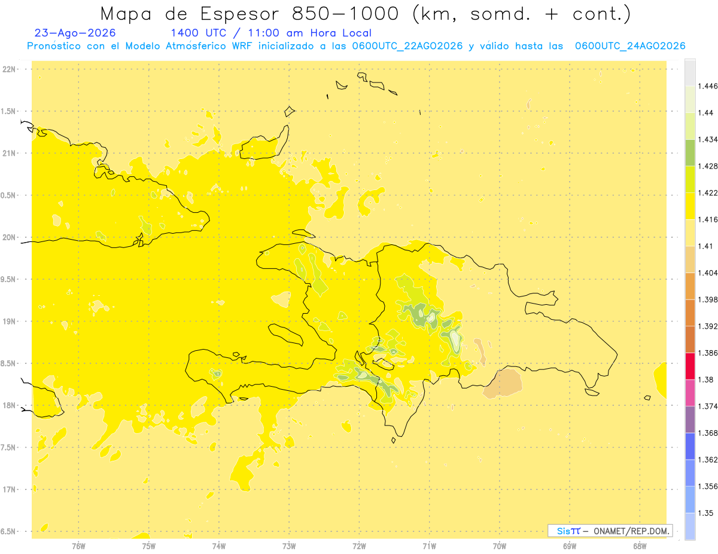Image resolution: width=718 pixels, height=554 pixels.
Task: Click the legend value '1.35'
Action: point(706,513)
